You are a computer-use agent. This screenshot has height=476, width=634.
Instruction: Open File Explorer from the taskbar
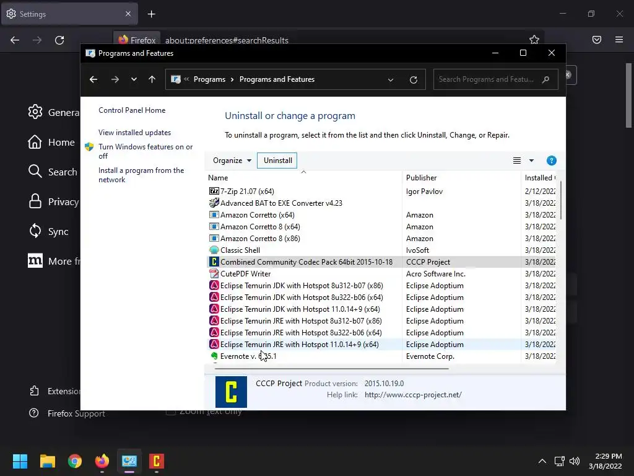pos(47,461)
